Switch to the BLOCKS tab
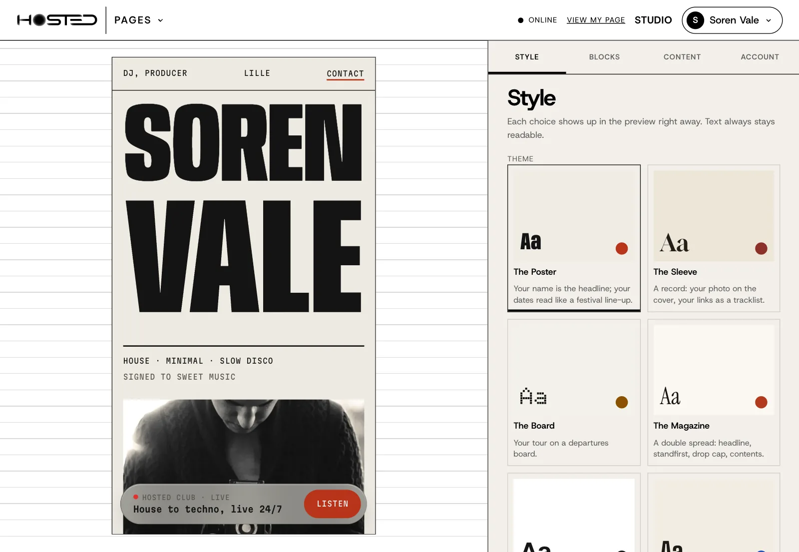Screen dimensions: 799x552 click(x=604, y=57)
